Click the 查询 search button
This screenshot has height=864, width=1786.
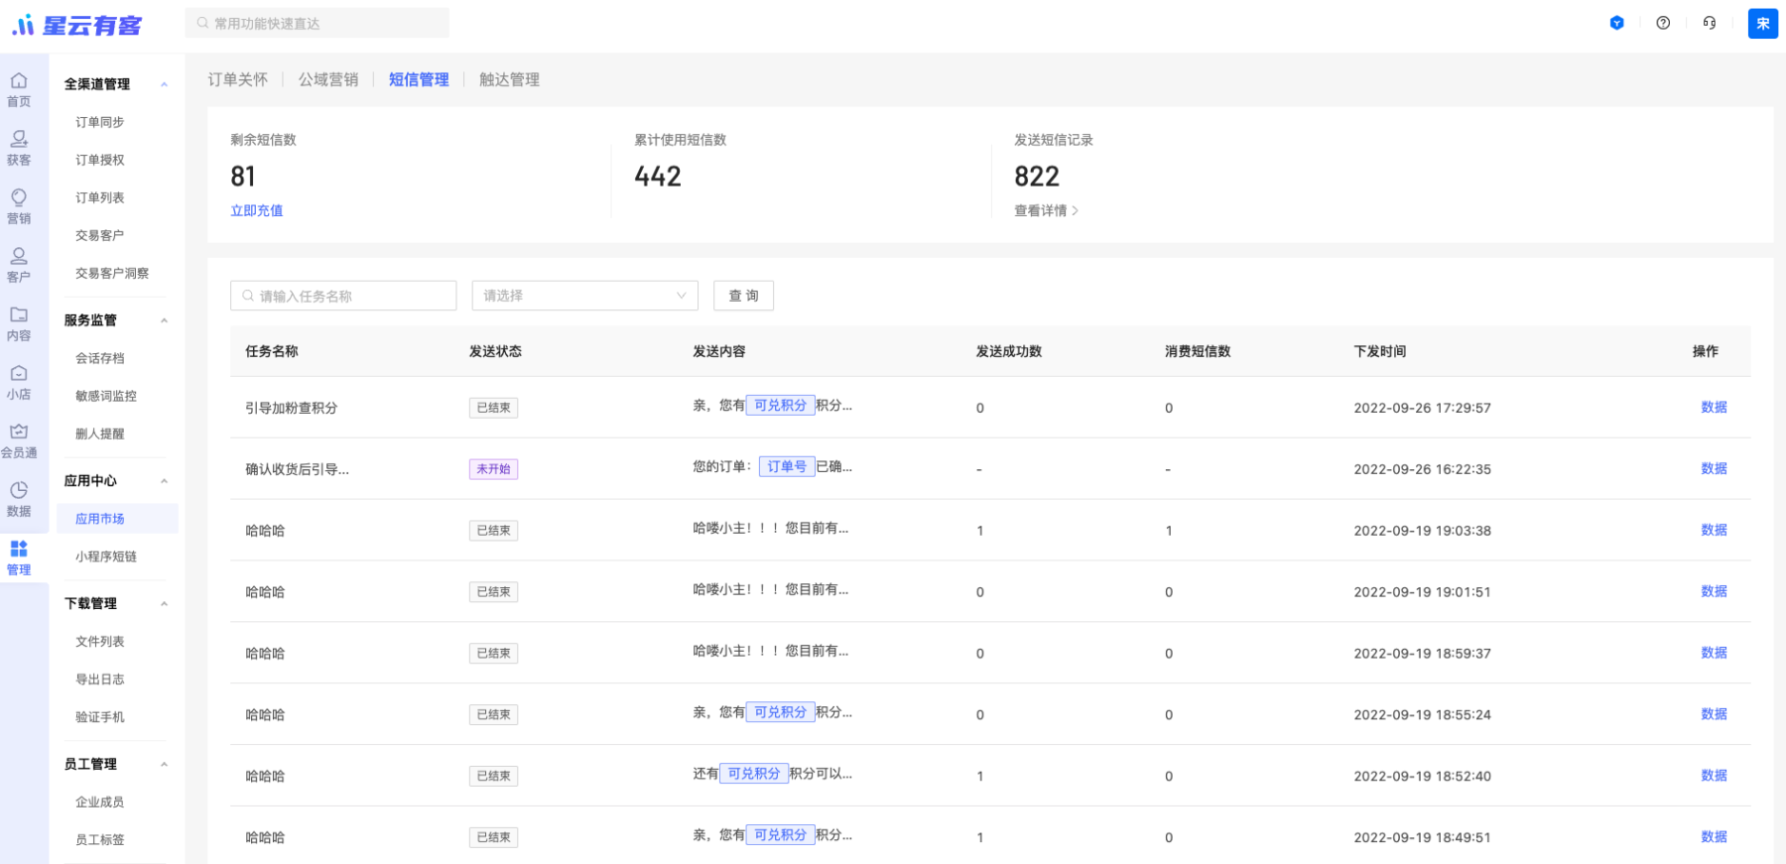click(743, 296)
